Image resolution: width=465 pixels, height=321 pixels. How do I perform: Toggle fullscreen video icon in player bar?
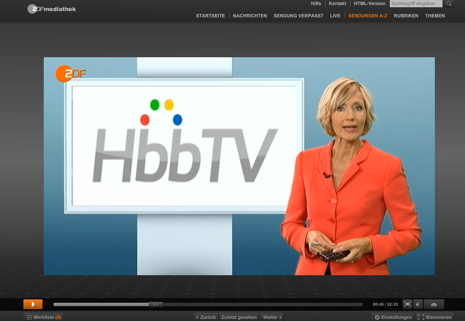tap(407, 304)
